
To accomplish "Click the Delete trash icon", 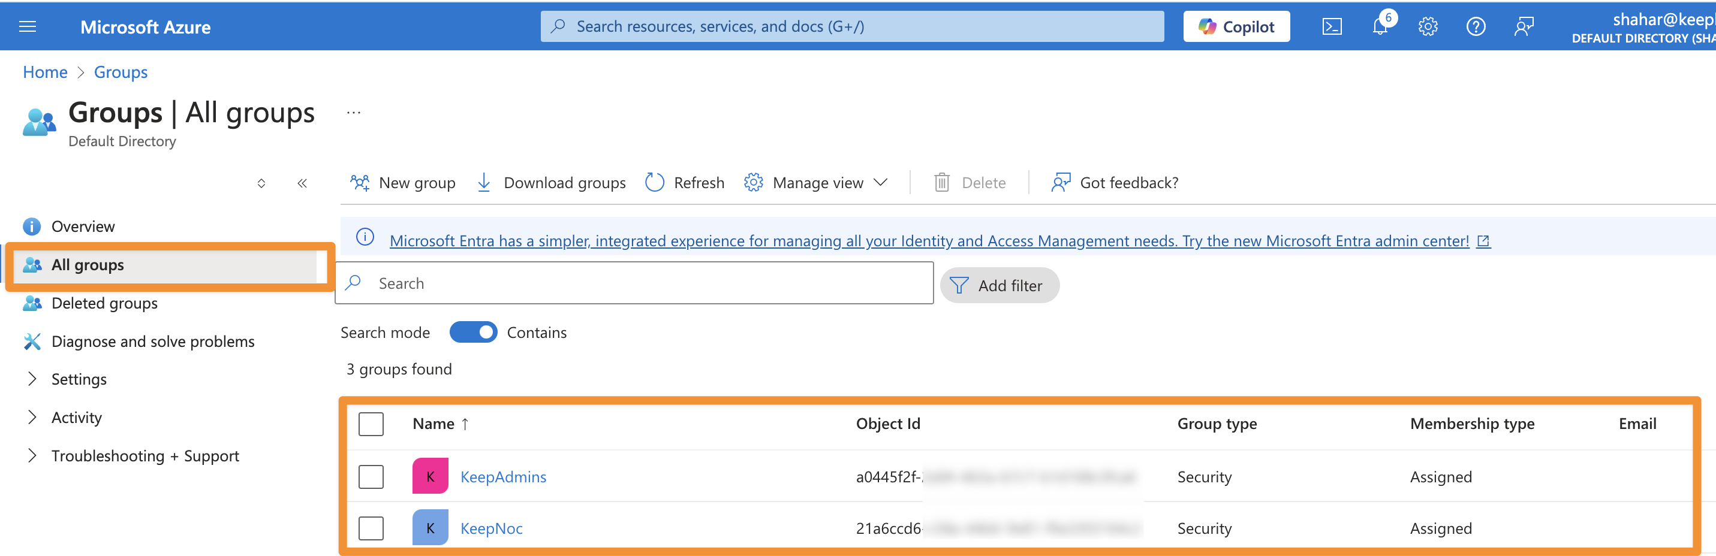I will 941,183.
